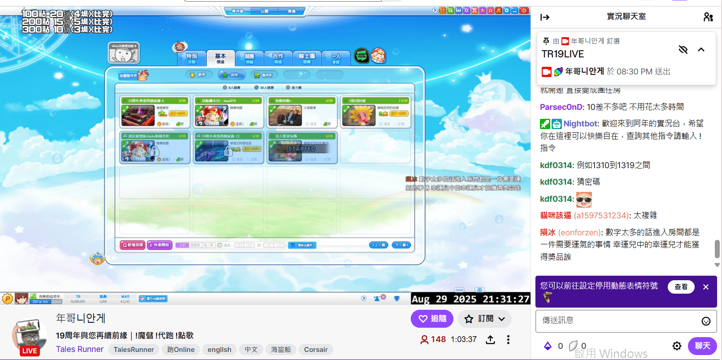
Task: Dismiss the animated emotes notice
Action: point(706,287)
